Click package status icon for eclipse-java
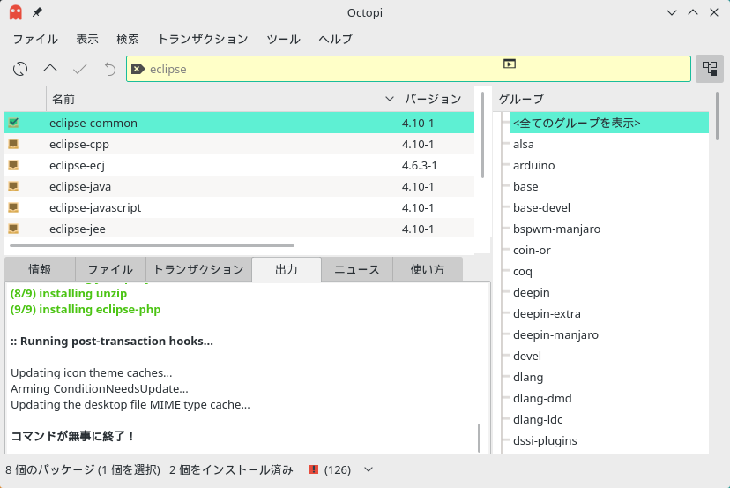Viewport: 730px width, 488px height. [13, 186]
